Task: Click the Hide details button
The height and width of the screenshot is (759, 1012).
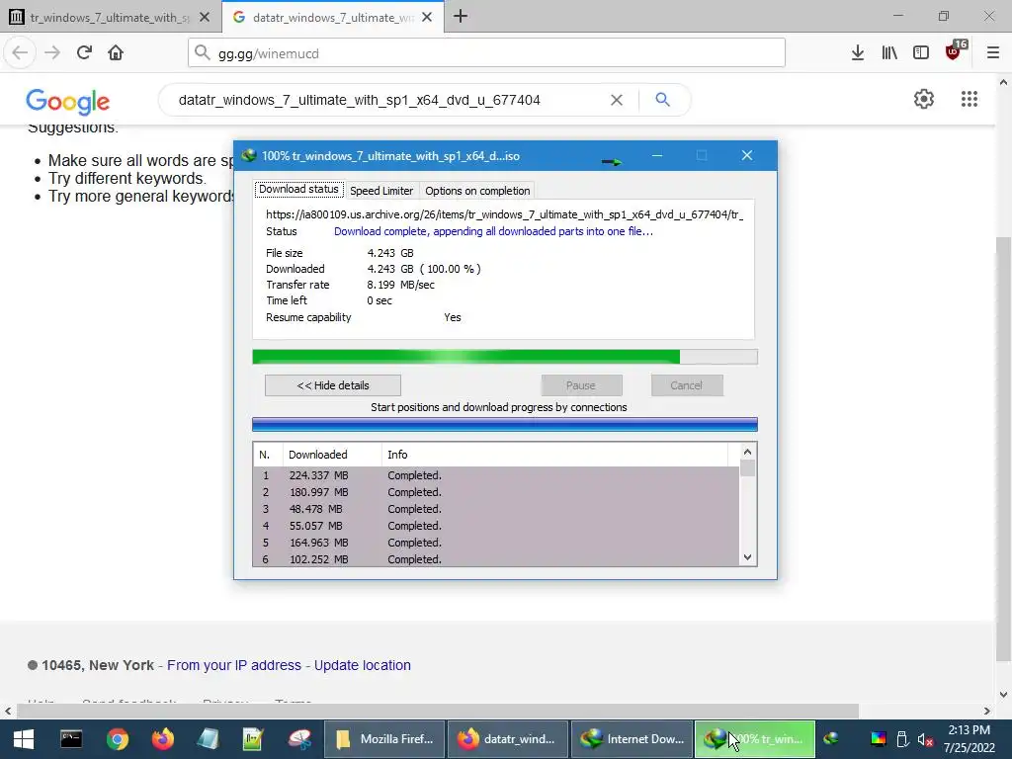Action: tap(333, 385)
